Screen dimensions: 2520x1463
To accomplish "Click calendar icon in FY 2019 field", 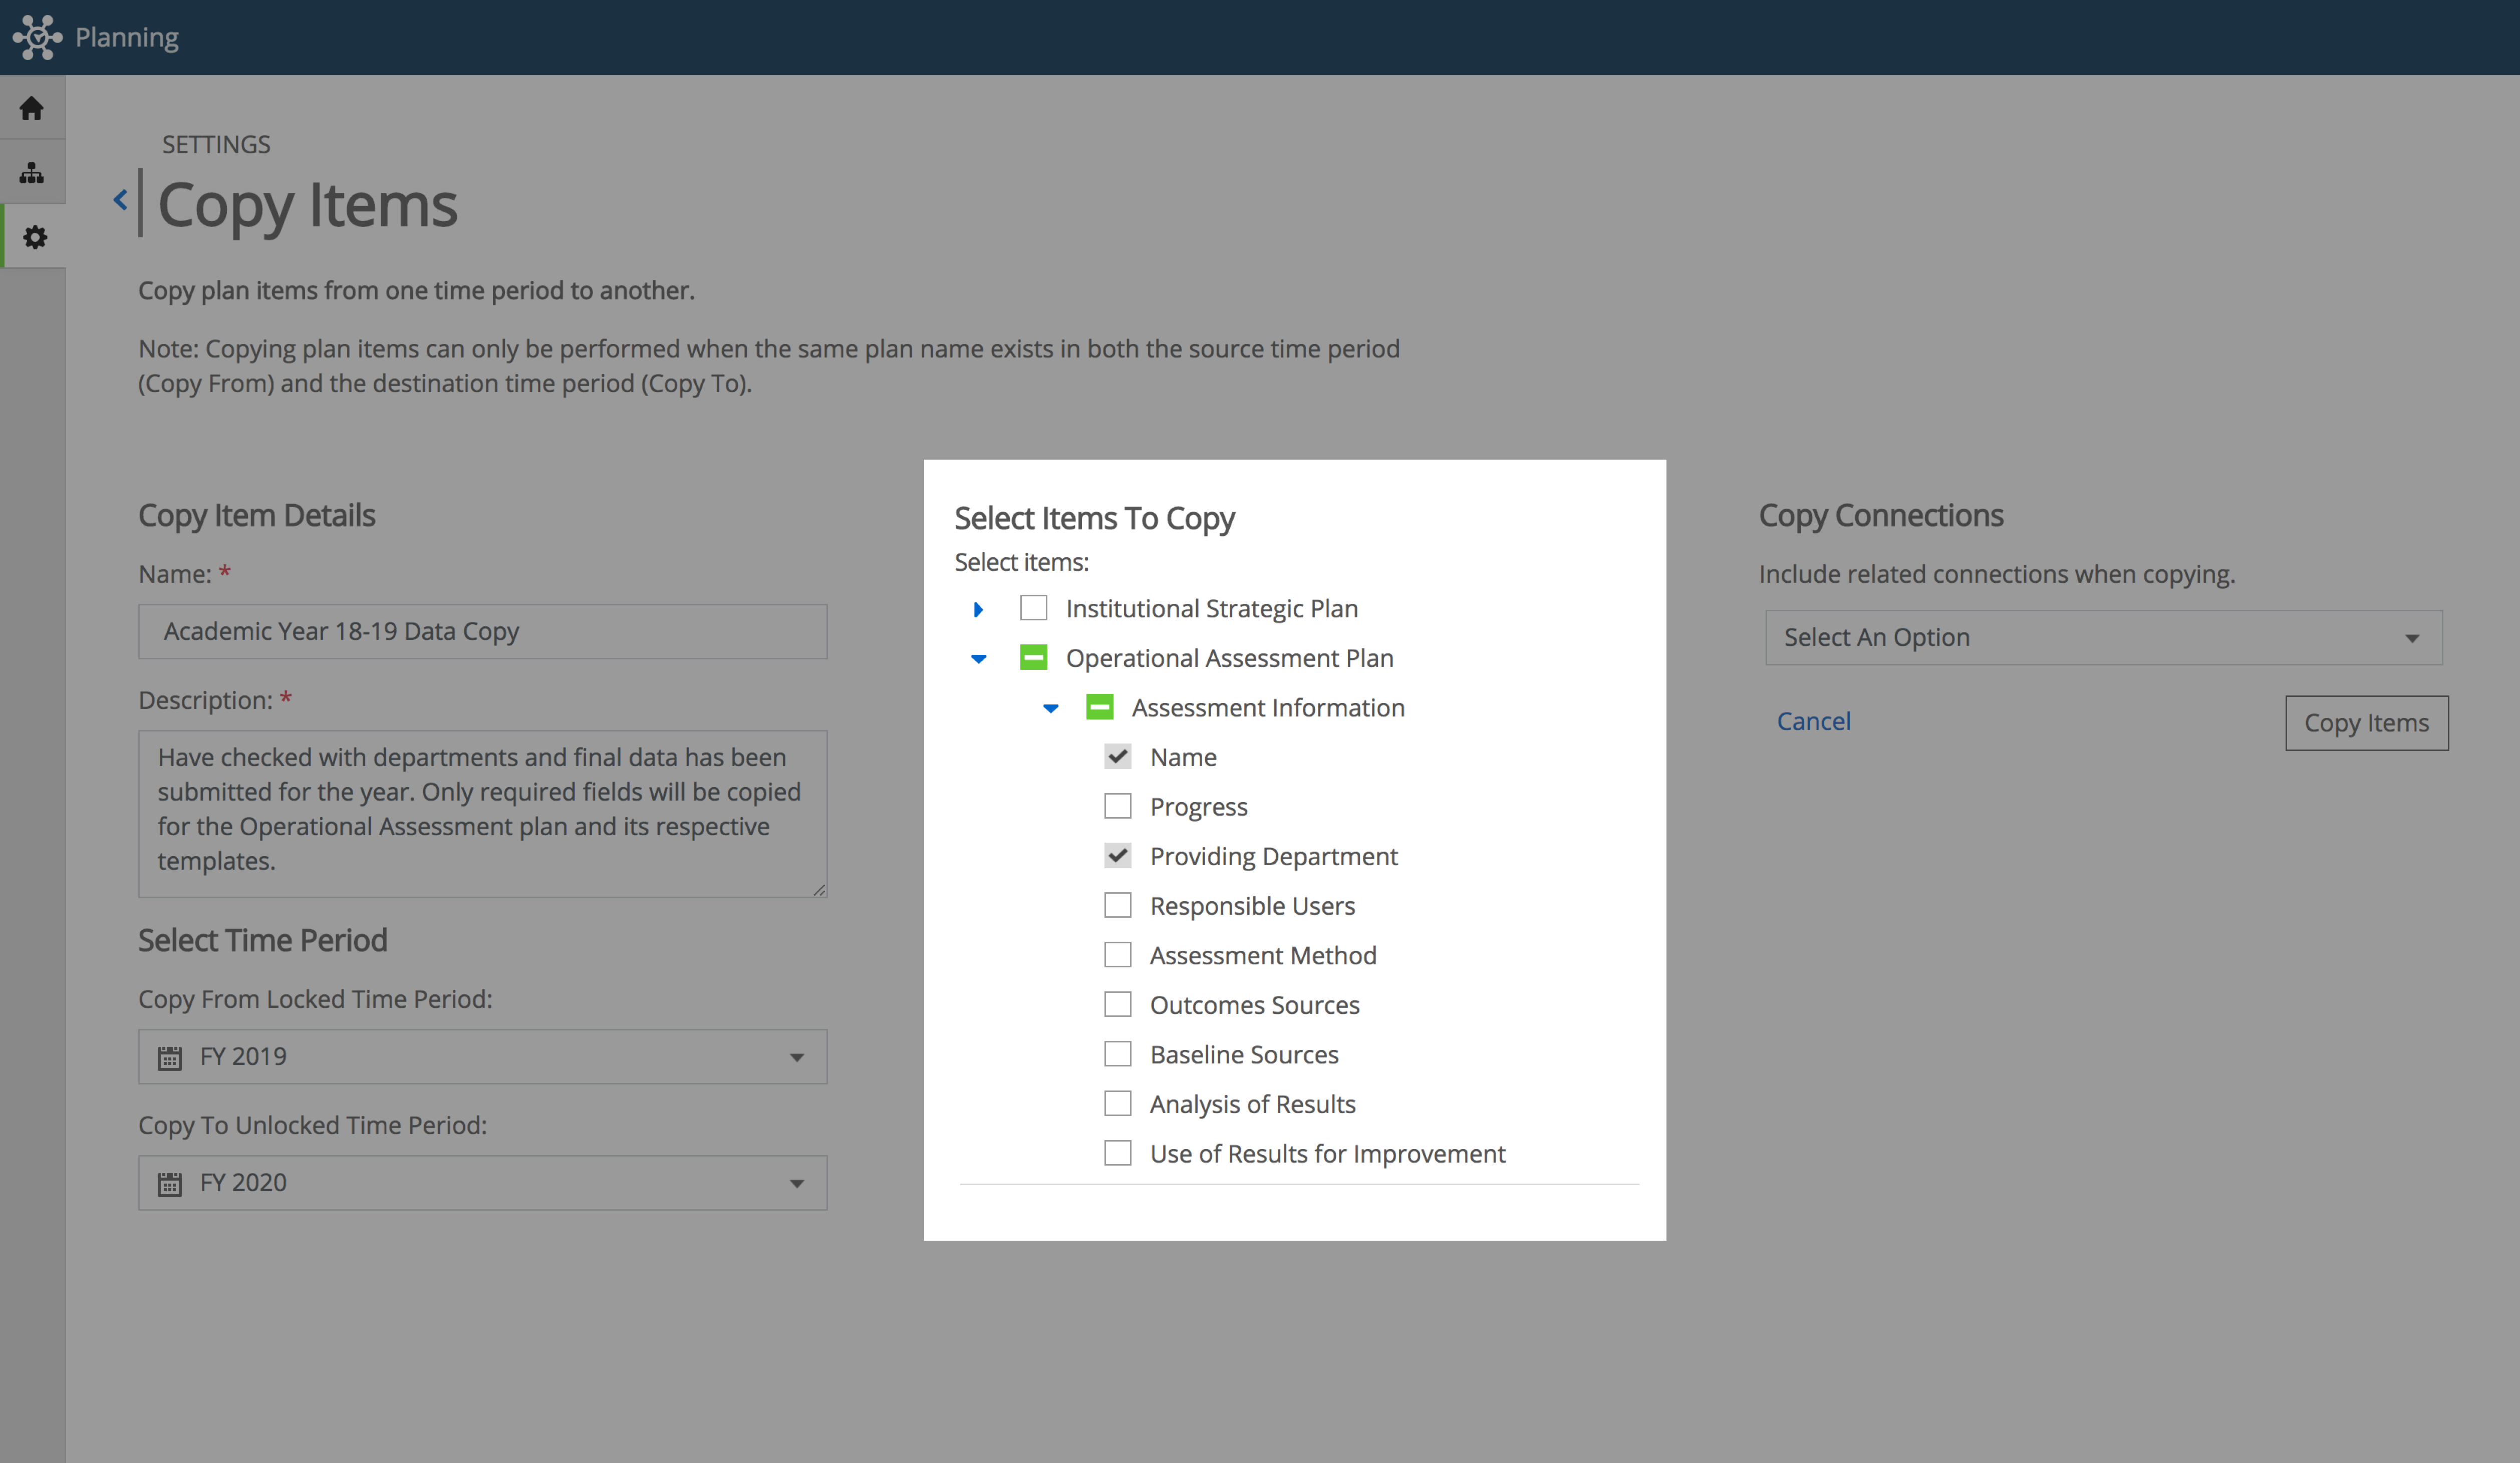I will [170, 1057].
